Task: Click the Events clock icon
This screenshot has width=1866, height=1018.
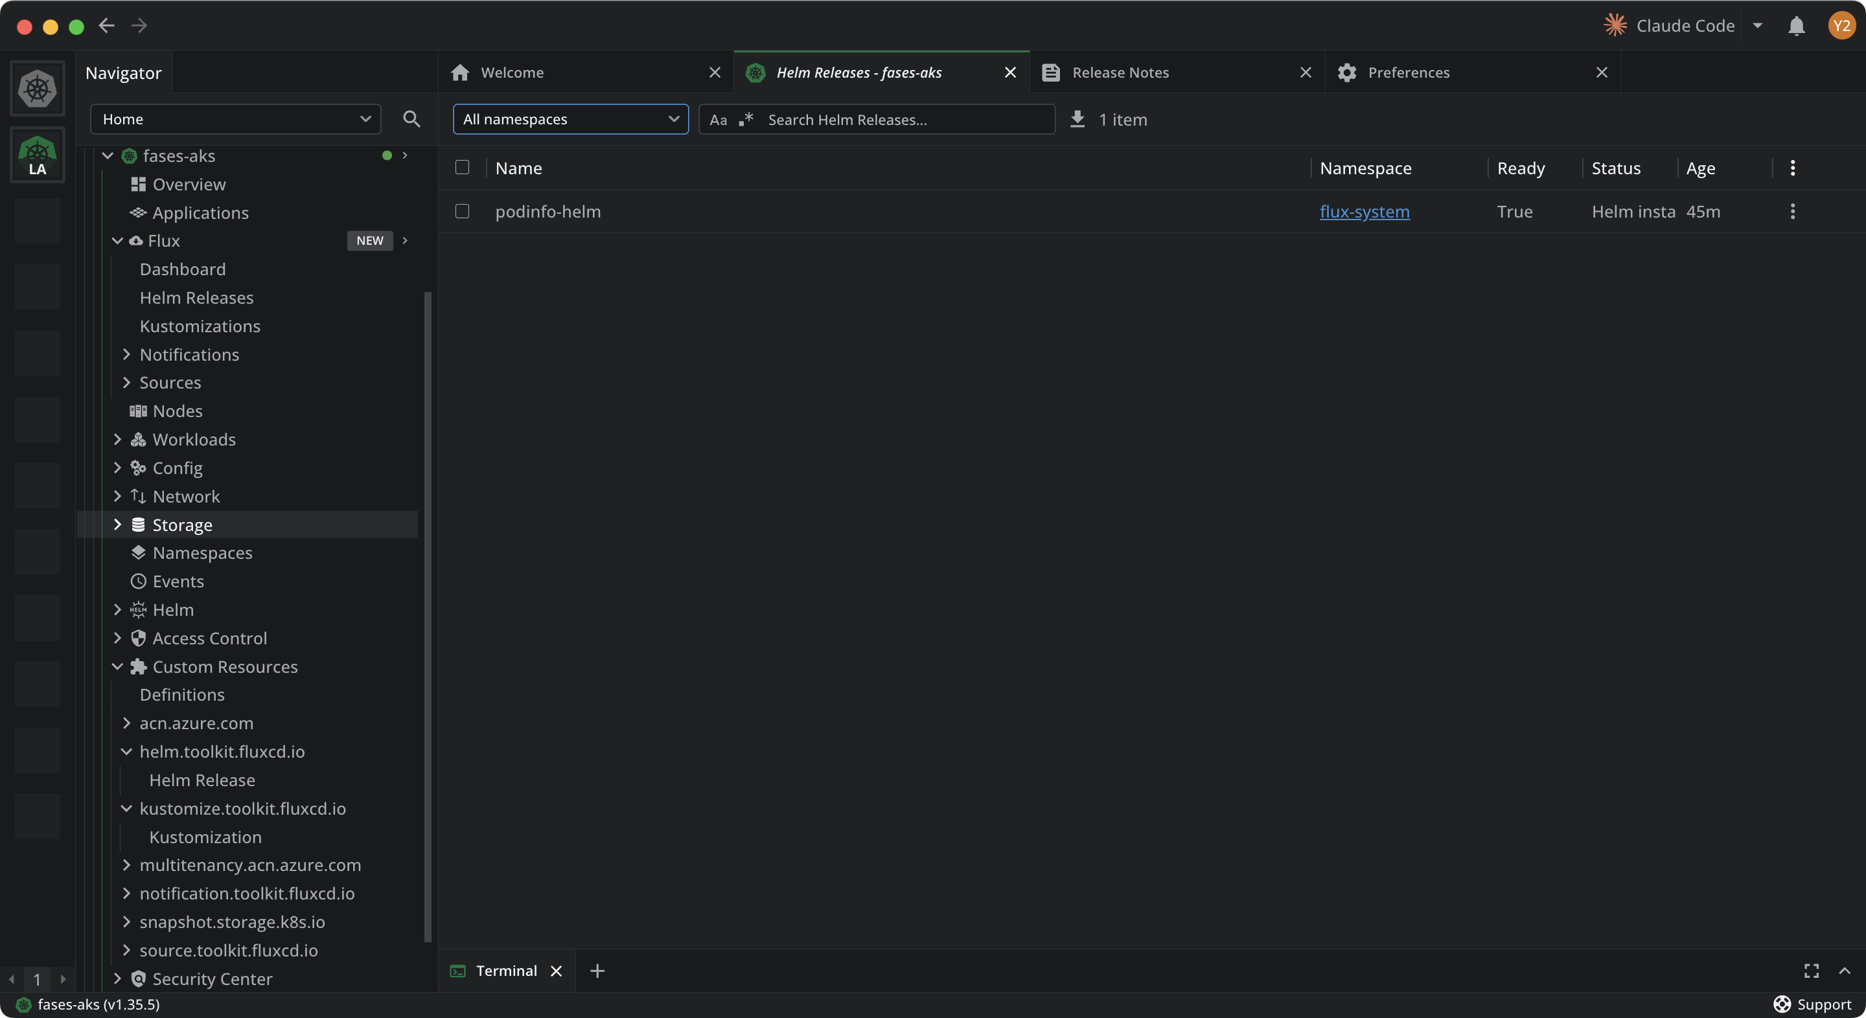Action: [137, 582]
